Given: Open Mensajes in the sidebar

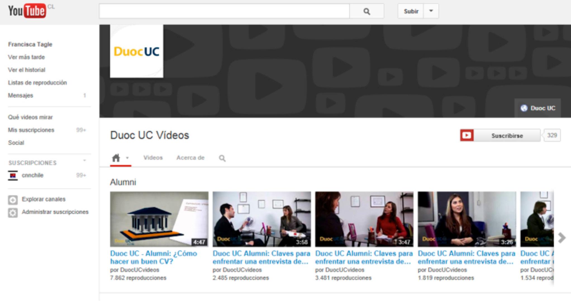Looking at the screenshot, I should tap(20, 95).
